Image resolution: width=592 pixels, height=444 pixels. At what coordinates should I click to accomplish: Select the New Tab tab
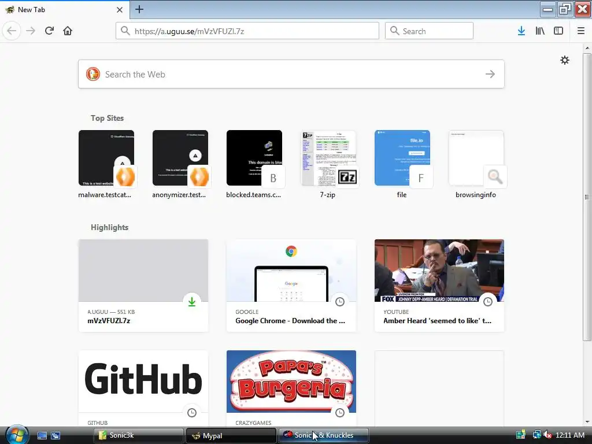65,10
